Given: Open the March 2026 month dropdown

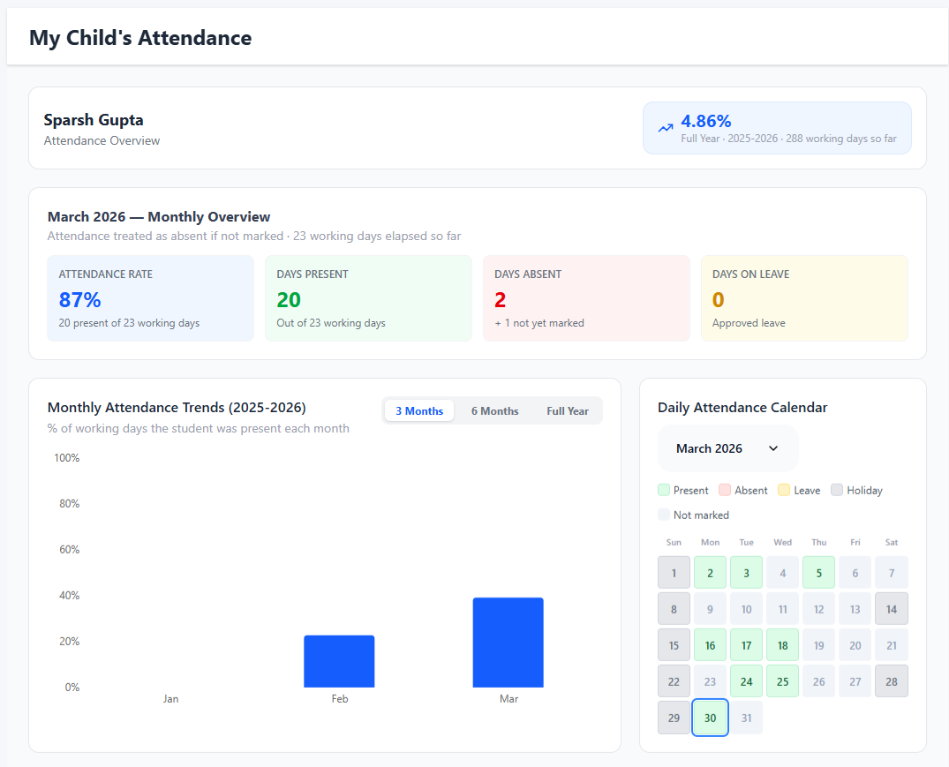Looking at the screenshot, I should tap(727, 448).
